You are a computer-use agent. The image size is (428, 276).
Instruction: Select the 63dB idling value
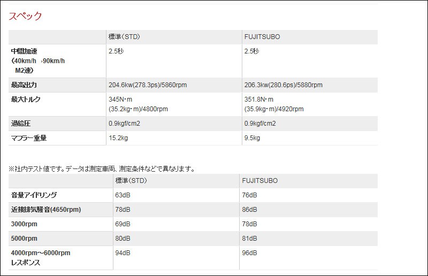click(123, 195)
